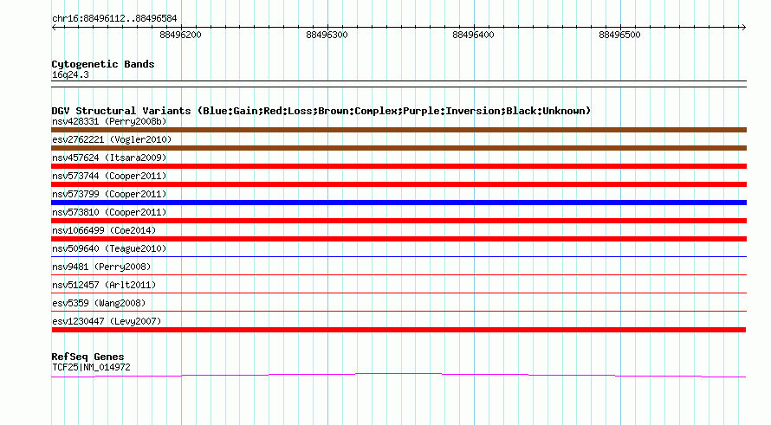Image resolution: width=771 pixels, height=425 pixels.
Task: Select the brown esv2762221 variant bar
Action: coord(398,148)
